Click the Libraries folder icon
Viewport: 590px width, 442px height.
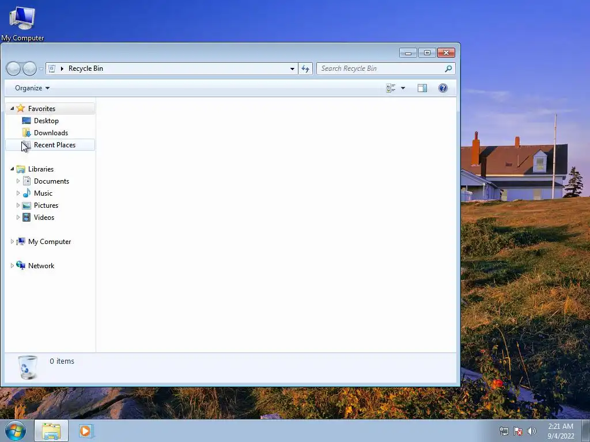coord(21,169)
